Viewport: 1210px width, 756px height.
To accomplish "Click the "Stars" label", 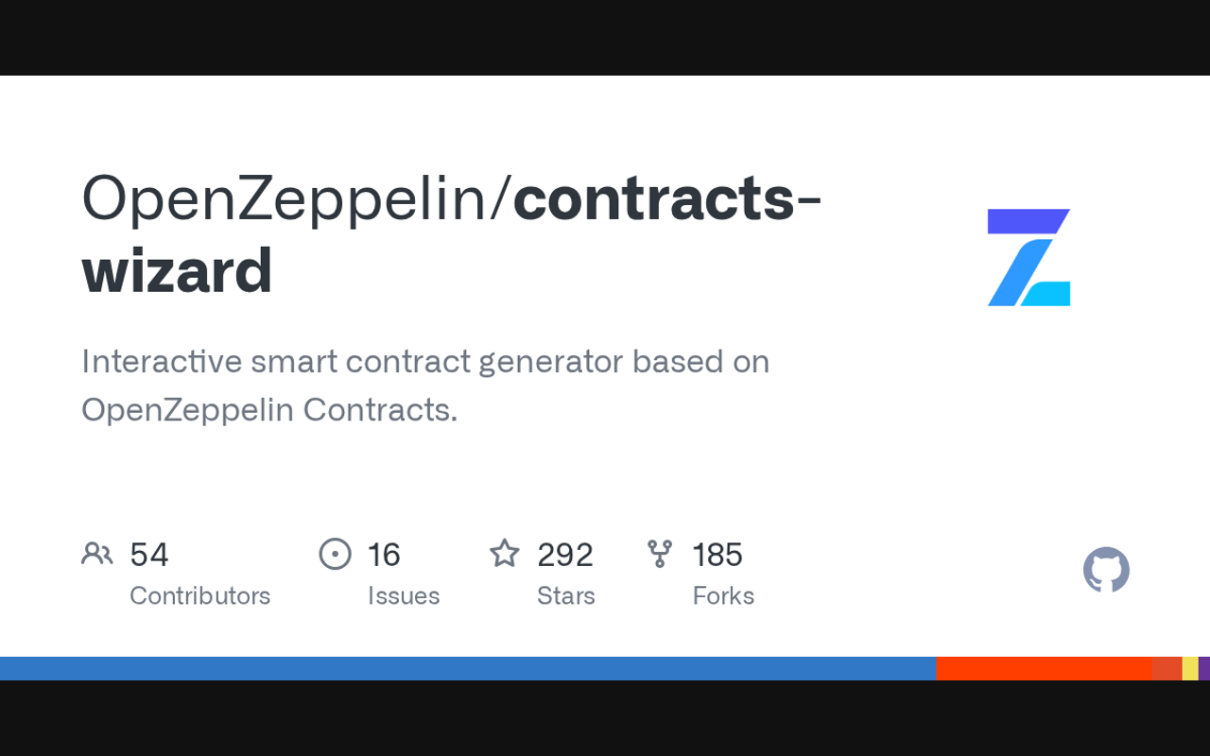I will click(566, 595).
